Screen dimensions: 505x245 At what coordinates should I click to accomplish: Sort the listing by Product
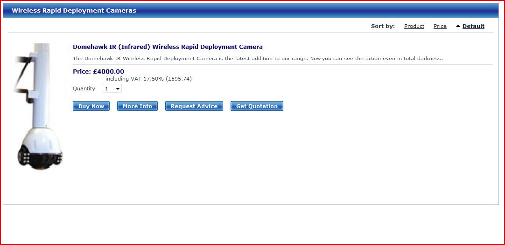click(414, 26)
